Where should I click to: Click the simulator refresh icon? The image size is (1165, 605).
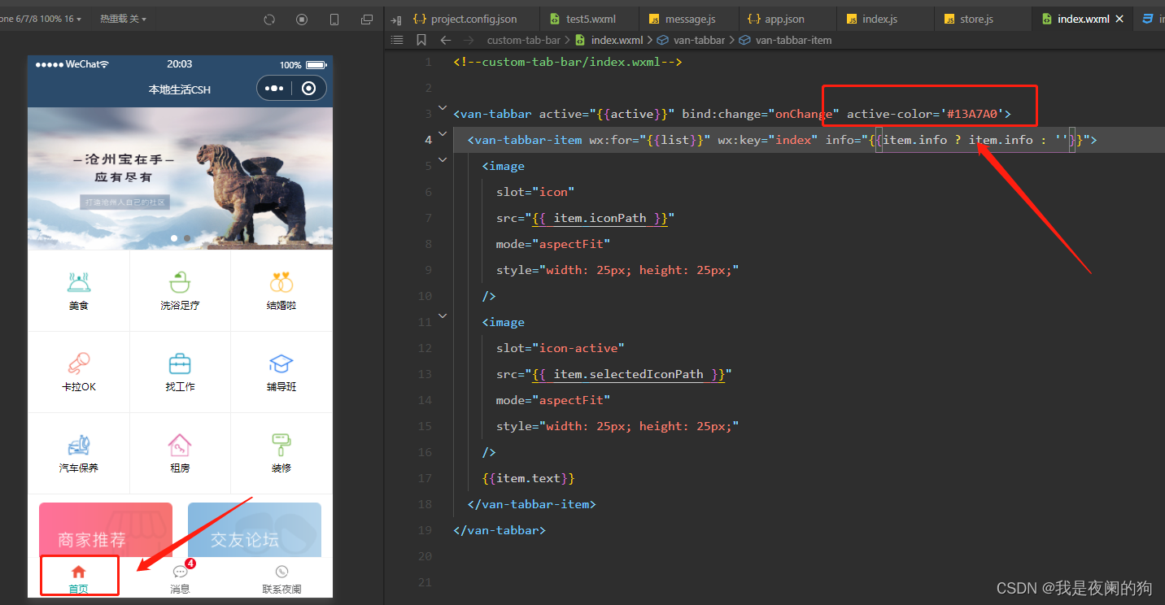click(269, 20)
